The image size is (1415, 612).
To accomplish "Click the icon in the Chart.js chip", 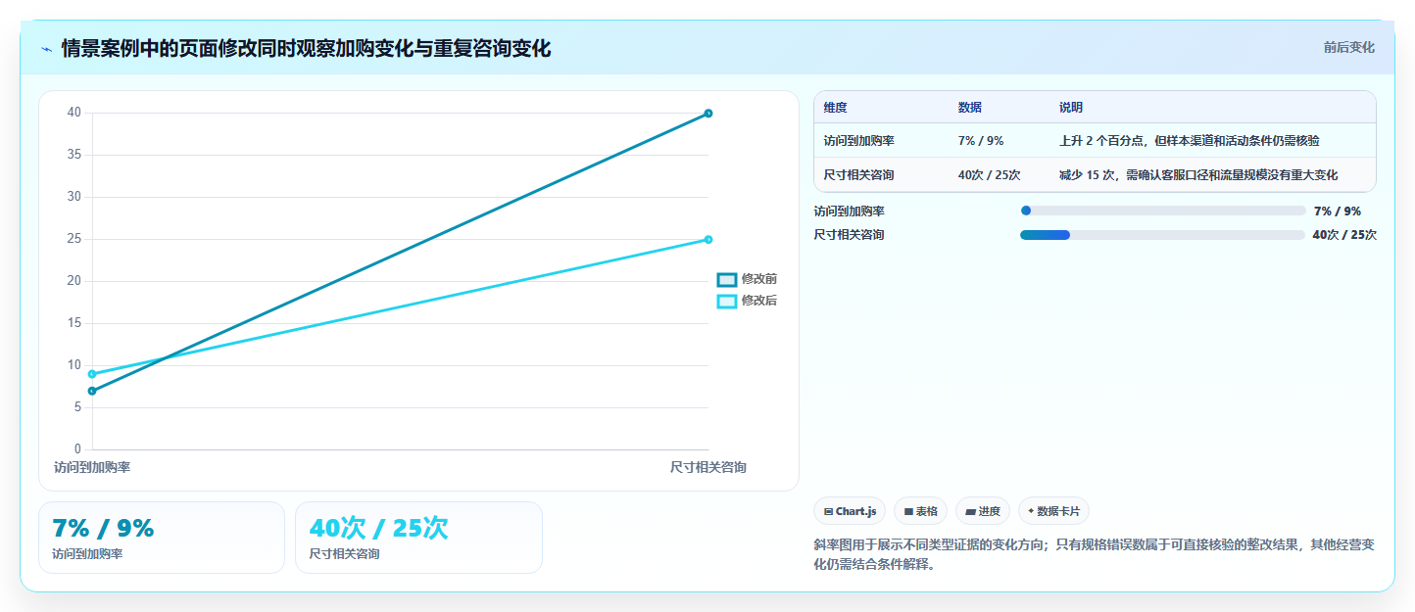I will [x=828, y=512].
